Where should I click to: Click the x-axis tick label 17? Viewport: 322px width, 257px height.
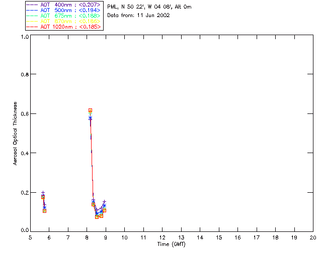pos(257,237)
